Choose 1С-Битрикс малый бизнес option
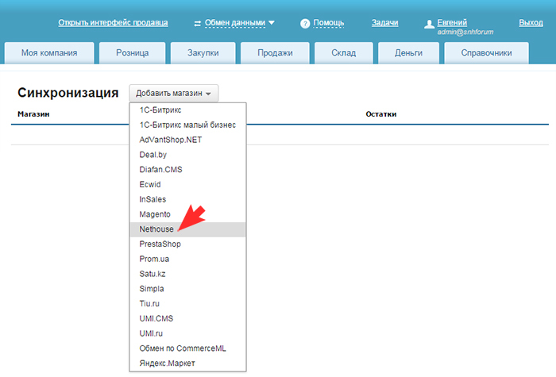This screenshot has width=556, height=377. pos(187,125)
